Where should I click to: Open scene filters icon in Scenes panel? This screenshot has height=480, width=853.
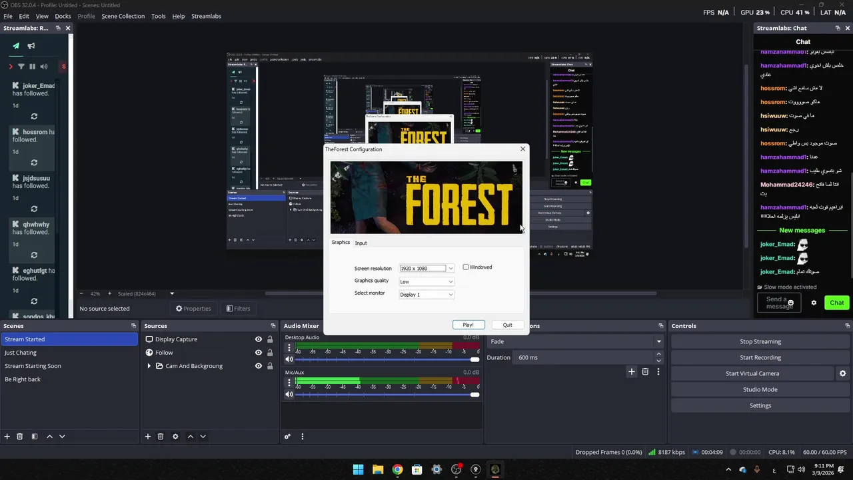(35, 437)
